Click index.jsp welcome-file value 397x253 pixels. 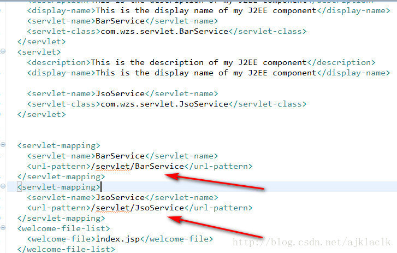[118, 239]
